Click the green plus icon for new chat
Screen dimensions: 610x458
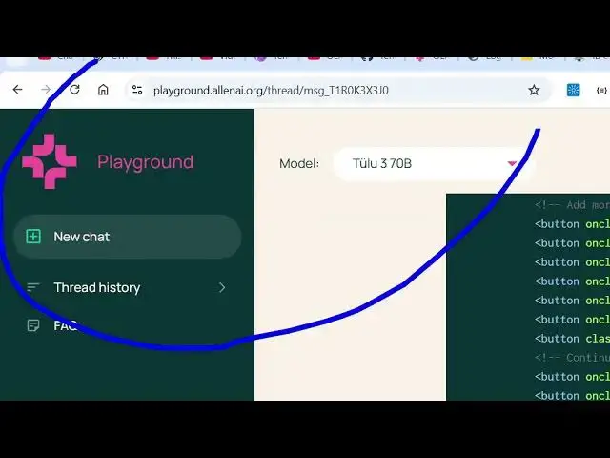33,237
